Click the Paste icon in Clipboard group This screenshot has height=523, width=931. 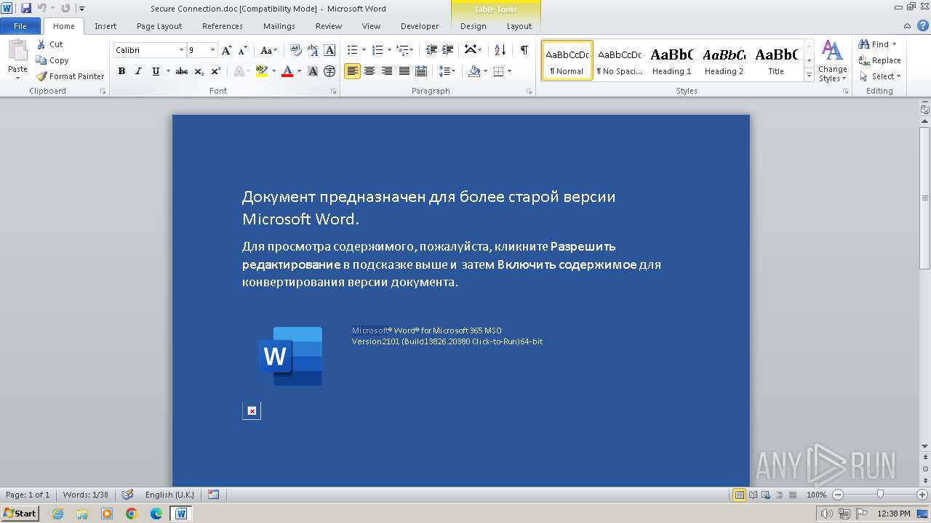tap(17, 51)
